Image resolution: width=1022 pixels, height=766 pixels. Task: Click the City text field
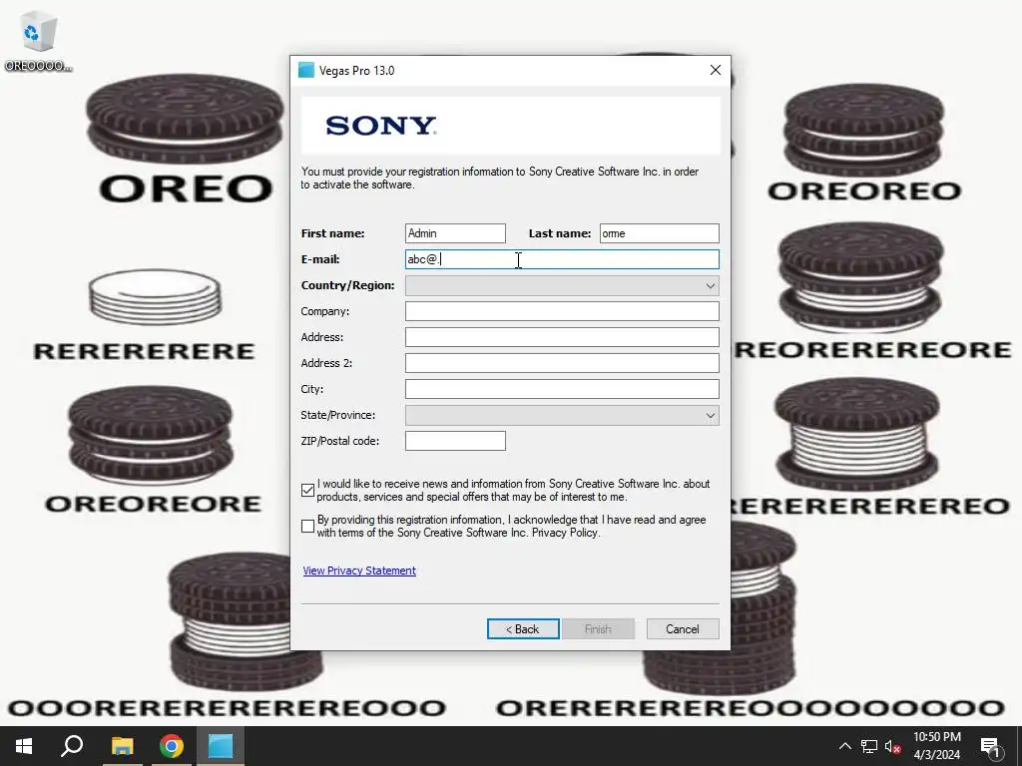562,389
